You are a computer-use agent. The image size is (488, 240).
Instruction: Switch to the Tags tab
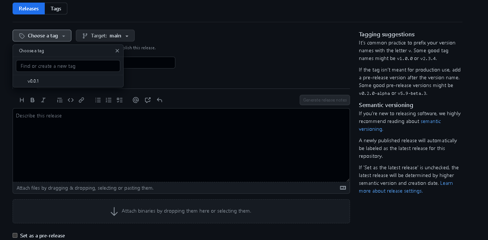point(56,9)
